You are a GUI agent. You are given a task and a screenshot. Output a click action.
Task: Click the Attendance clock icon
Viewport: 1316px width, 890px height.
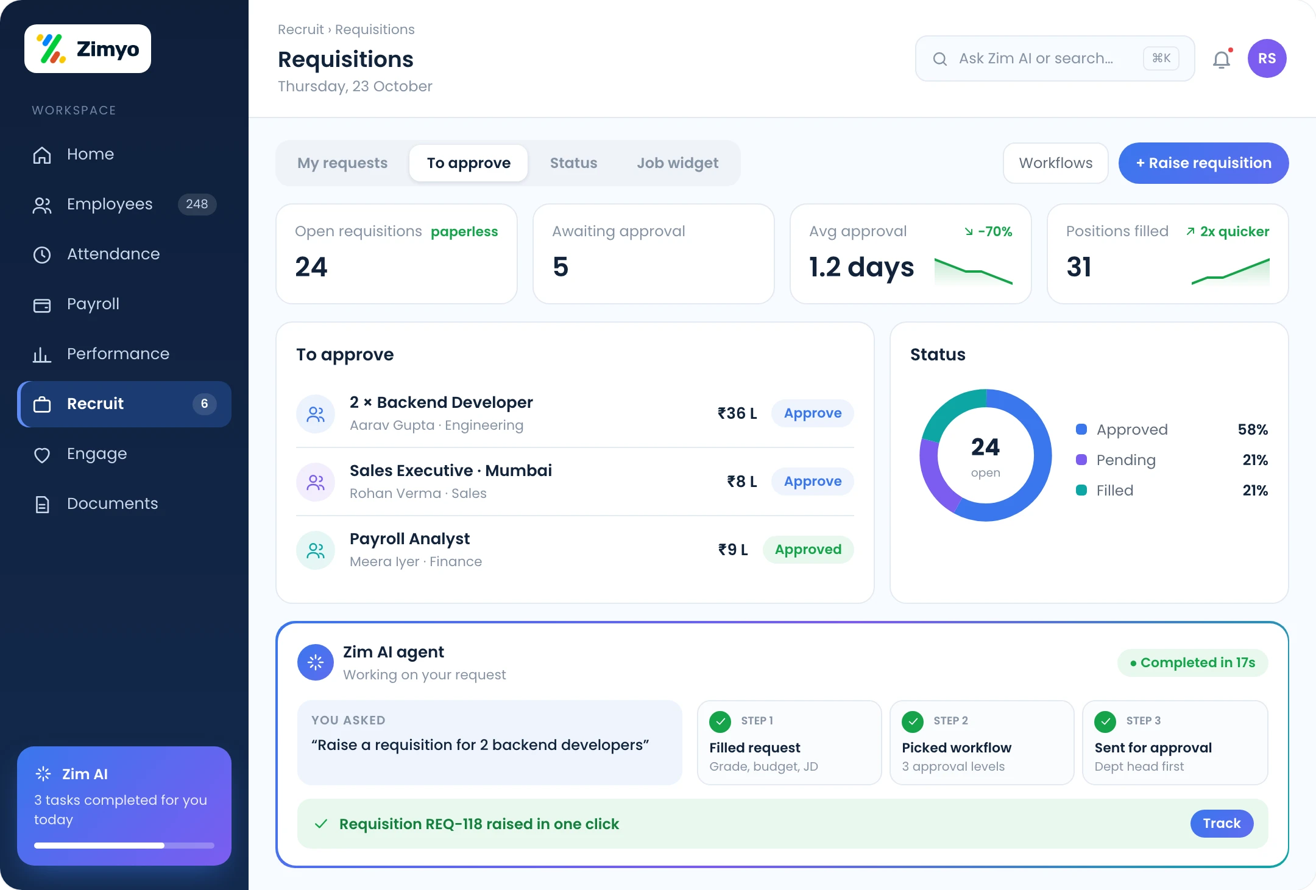tap(42, 254)
